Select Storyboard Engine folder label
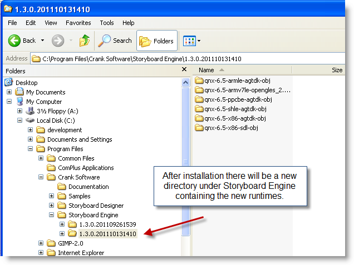354x265 pixels. click(x=94, y=215)
